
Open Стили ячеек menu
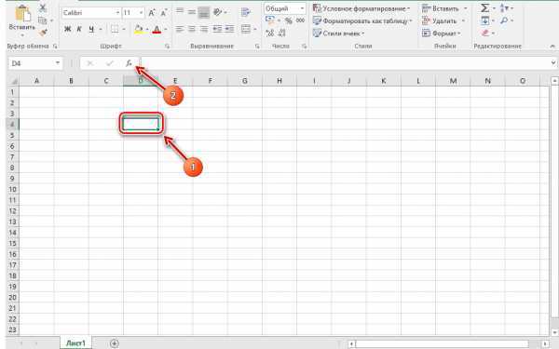[x=338, y=34]
